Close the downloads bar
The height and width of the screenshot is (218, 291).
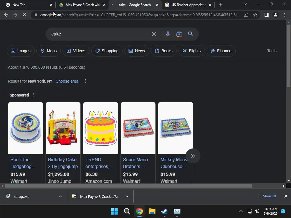286,196
